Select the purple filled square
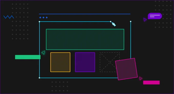 click(x=85, y=62)
